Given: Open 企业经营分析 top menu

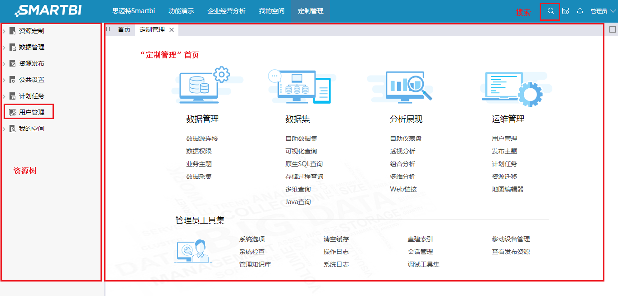Looking at the screenshot, I should click(226, 11).
